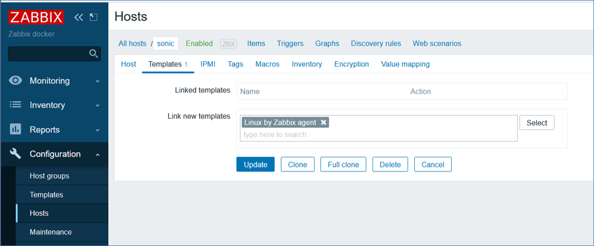Open the Encryption tab
This screenshot has height=246, width=594.
coord(352,64)
